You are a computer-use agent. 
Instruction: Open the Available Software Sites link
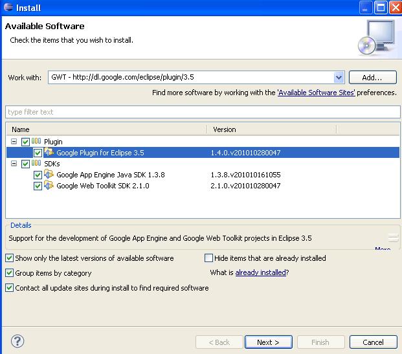pyautogui.click(x=317, y=93)
